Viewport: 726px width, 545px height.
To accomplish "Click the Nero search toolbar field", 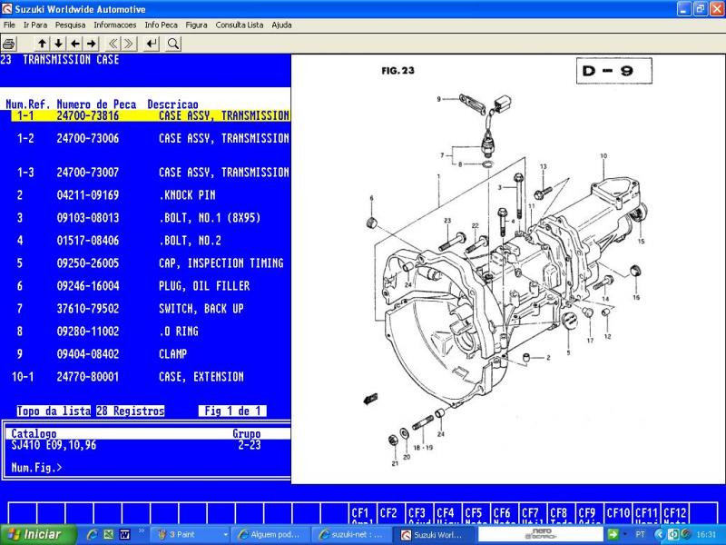I will coord(541,534).
